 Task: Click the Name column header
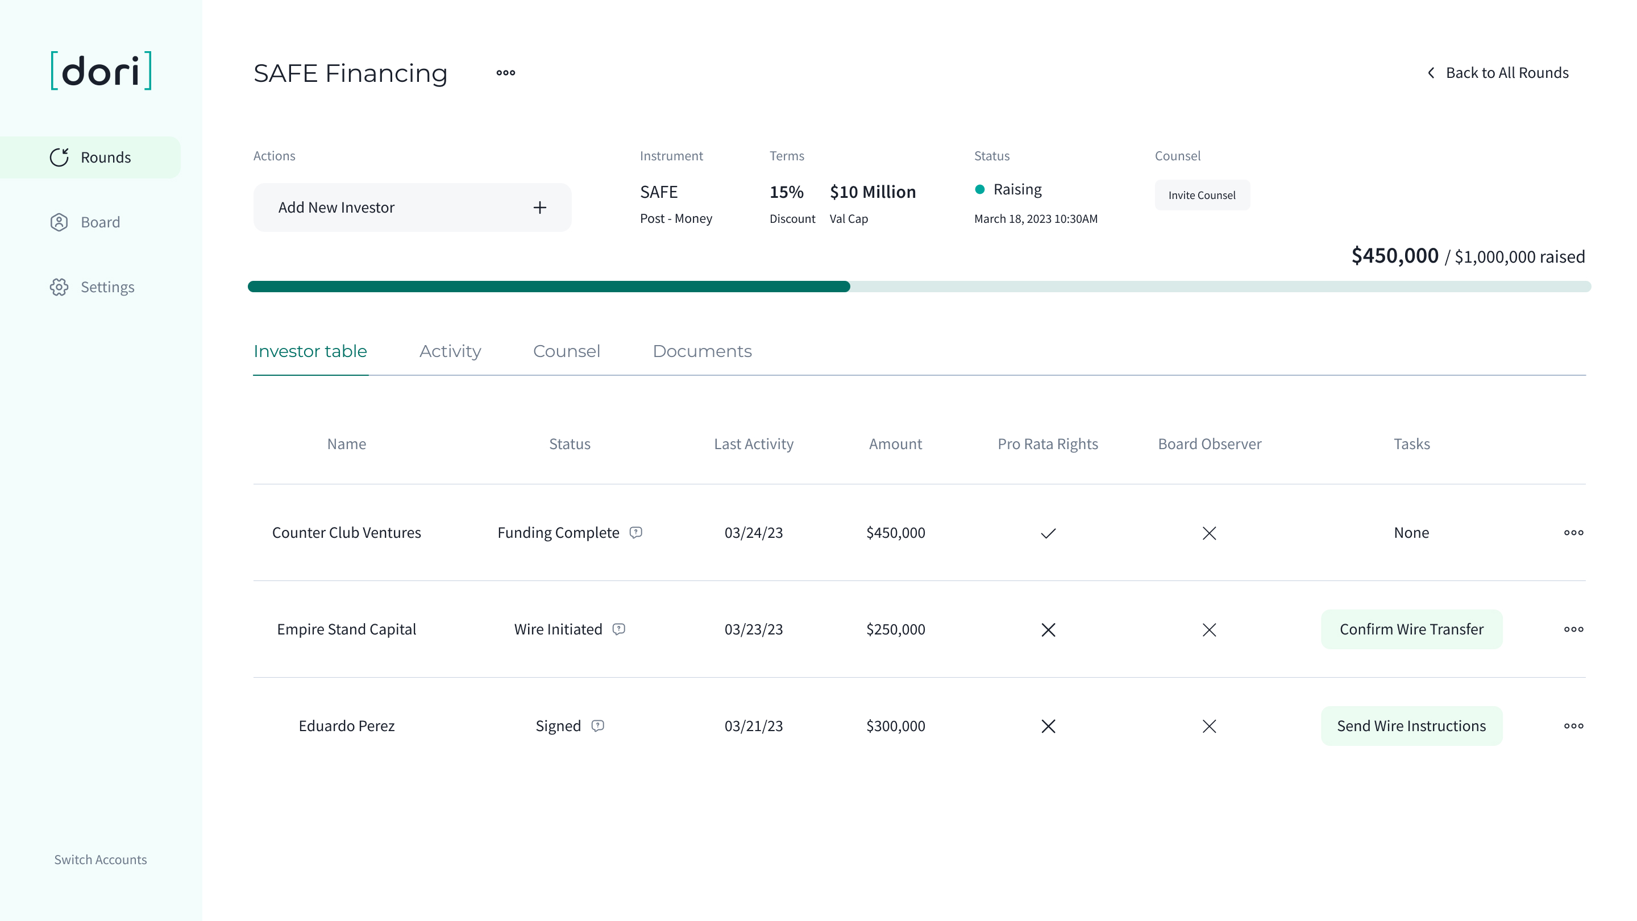(346, 443)
